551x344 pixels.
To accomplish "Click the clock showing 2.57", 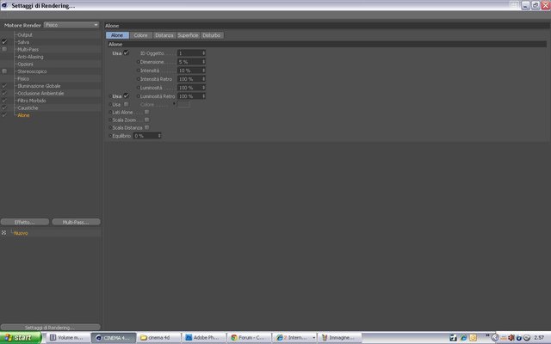I will [539, 338].
